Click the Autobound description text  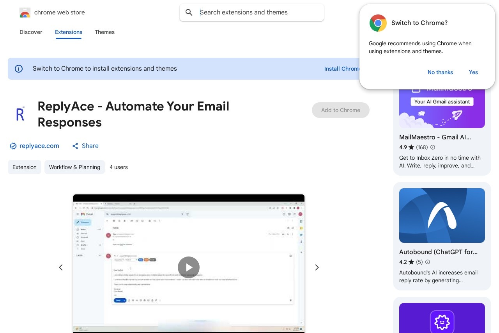(x=438, y=276)
